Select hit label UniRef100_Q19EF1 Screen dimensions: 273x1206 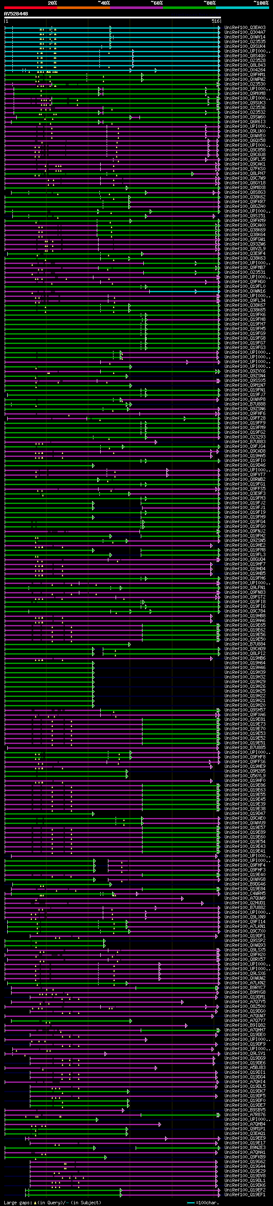pyautogui.click(x=245, y=1194)
